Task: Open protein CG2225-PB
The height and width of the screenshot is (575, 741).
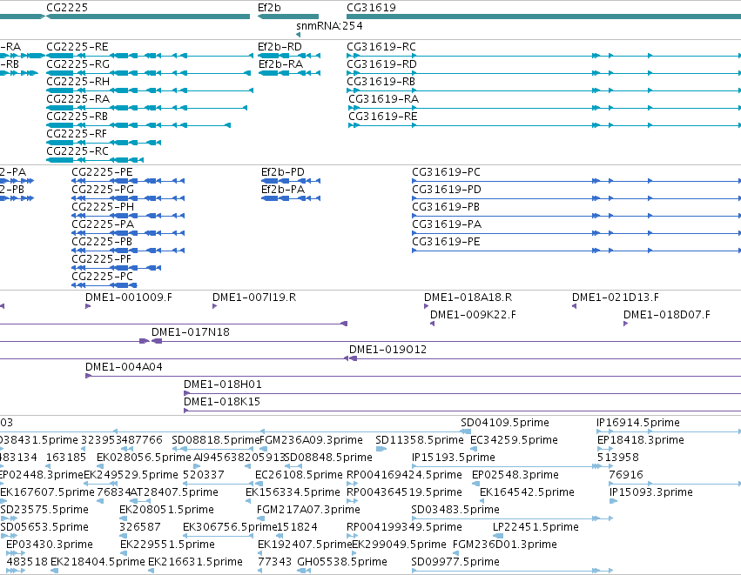Action: [102, 242]
